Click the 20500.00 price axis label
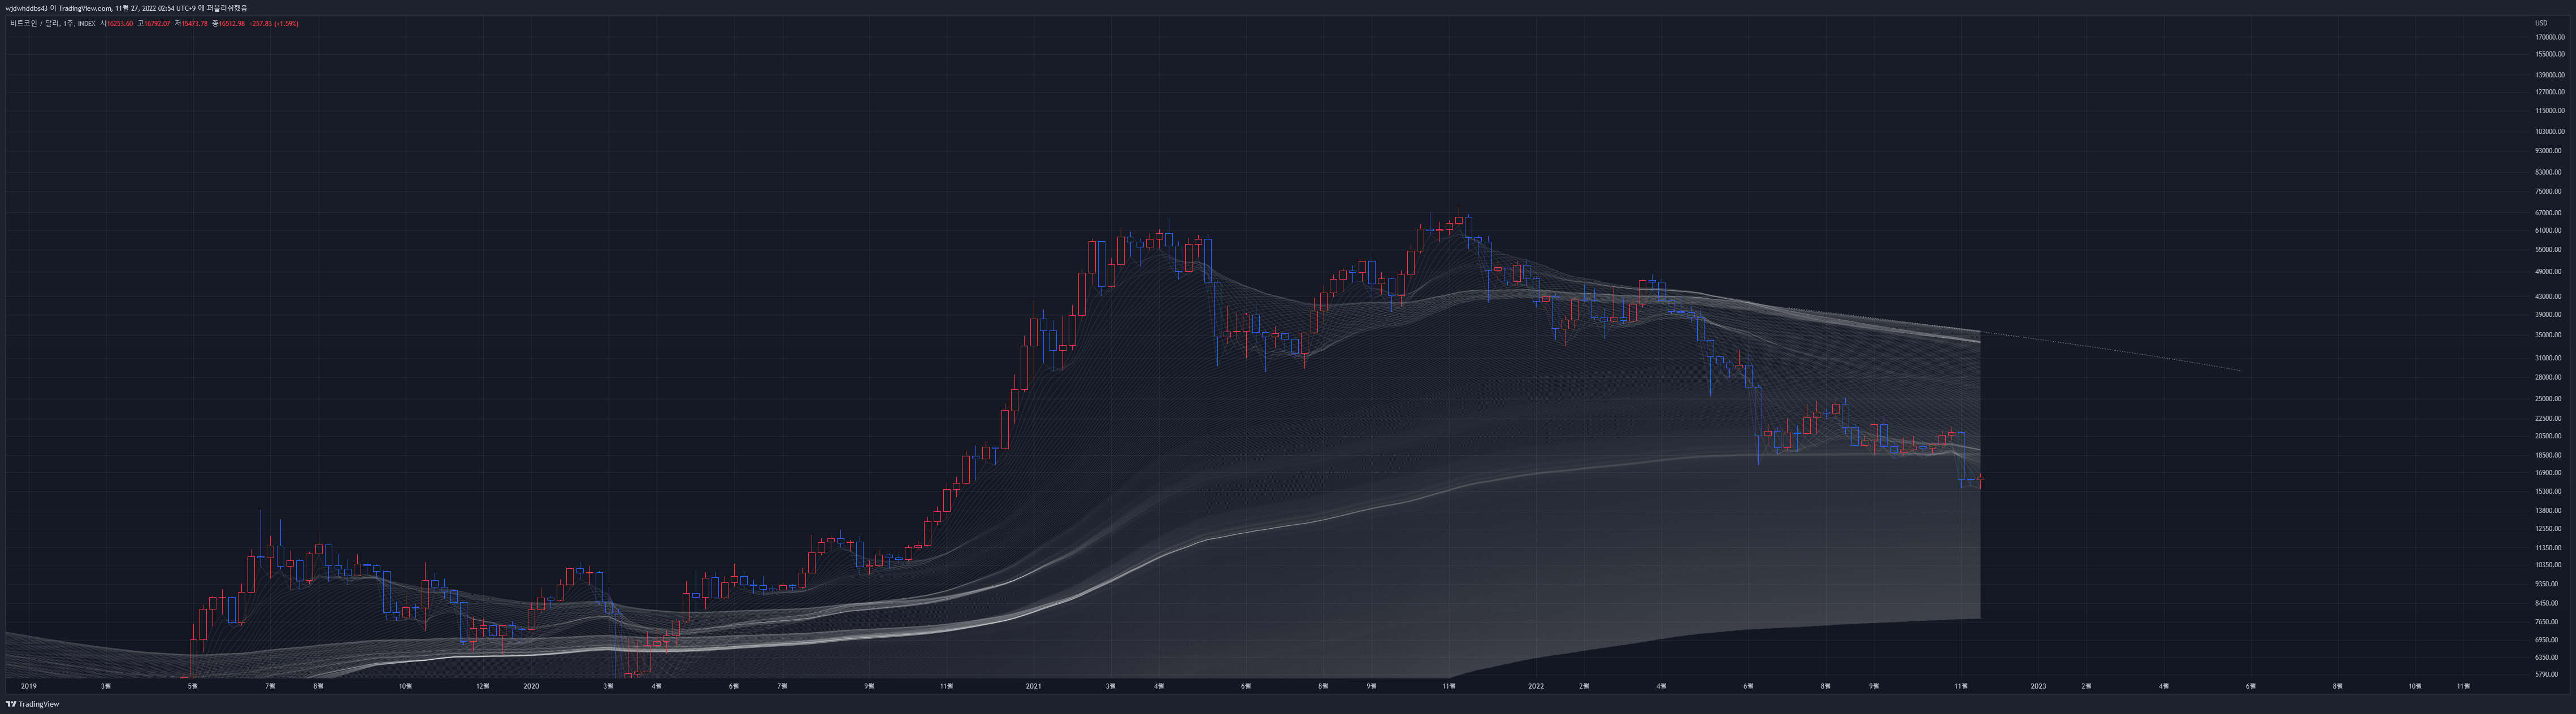2576x714 pixels. pyautogui.click(x=2548, y=436)
